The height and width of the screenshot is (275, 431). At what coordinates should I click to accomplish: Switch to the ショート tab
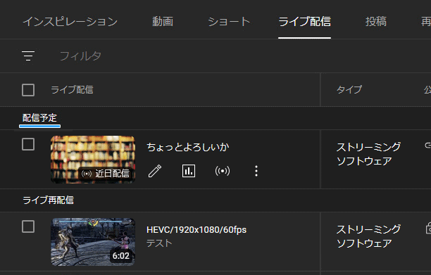(x=229, y=21)
